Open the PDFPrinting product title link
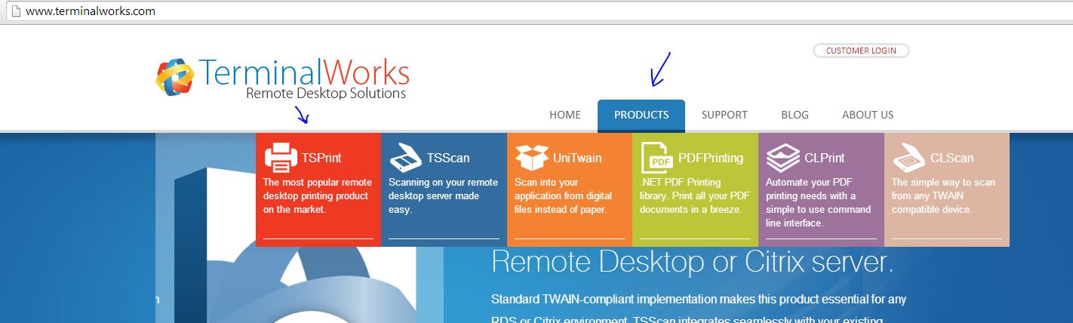 tap(711, 158)
